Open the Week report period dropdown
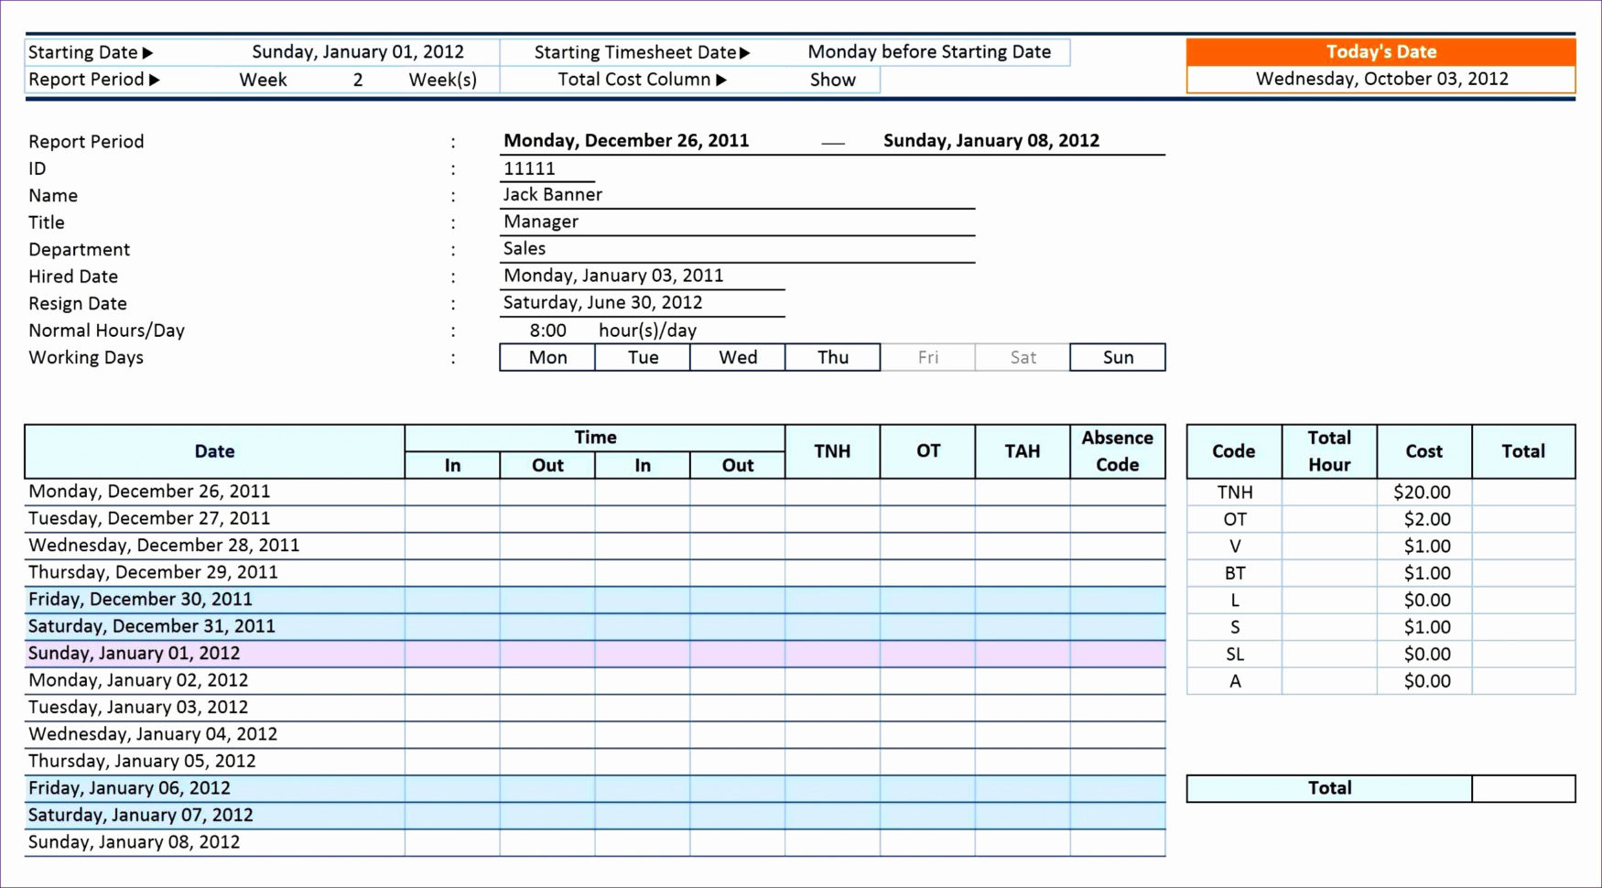Image resolution: width=1602 pixels, height=888 pixels. click(x=263, y=80)
